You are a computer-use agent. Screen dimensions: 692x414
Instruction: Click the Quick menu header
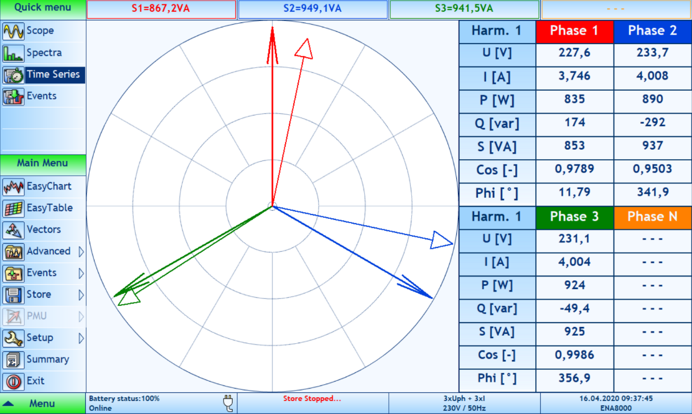click(42, 8)
